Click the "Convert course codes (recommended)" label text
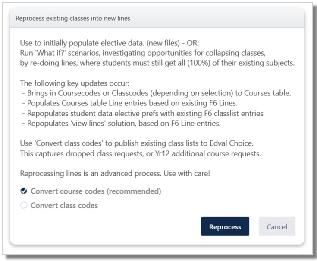The width and height of the screenshot is (317, 261). [x=96, y=191]
